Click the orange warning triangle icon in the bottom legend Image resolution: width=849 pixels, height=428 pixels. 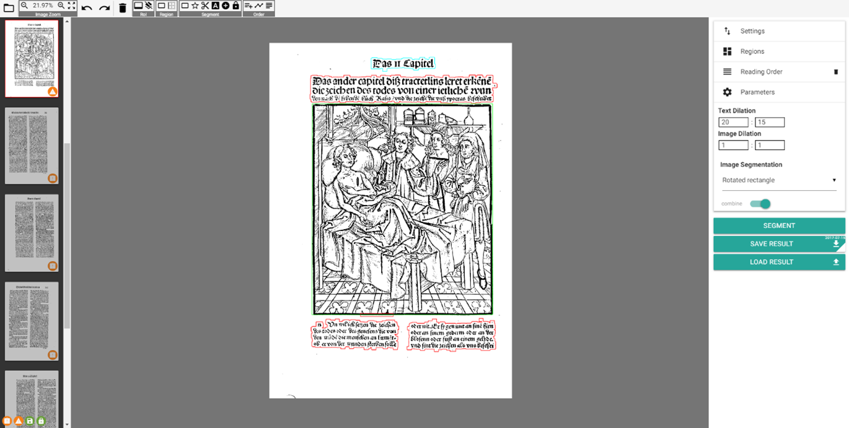pos(19,421)
